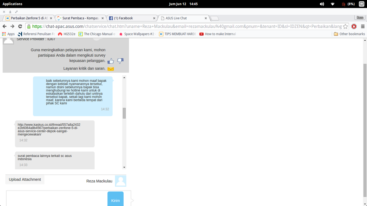Reload the ASUS chat page
Image resolution: width=367 pixels, height=206 pixels.
pos(20,26)
